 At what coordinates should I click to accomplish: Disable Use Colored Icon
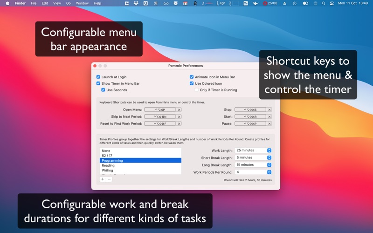tap(192, 83)
